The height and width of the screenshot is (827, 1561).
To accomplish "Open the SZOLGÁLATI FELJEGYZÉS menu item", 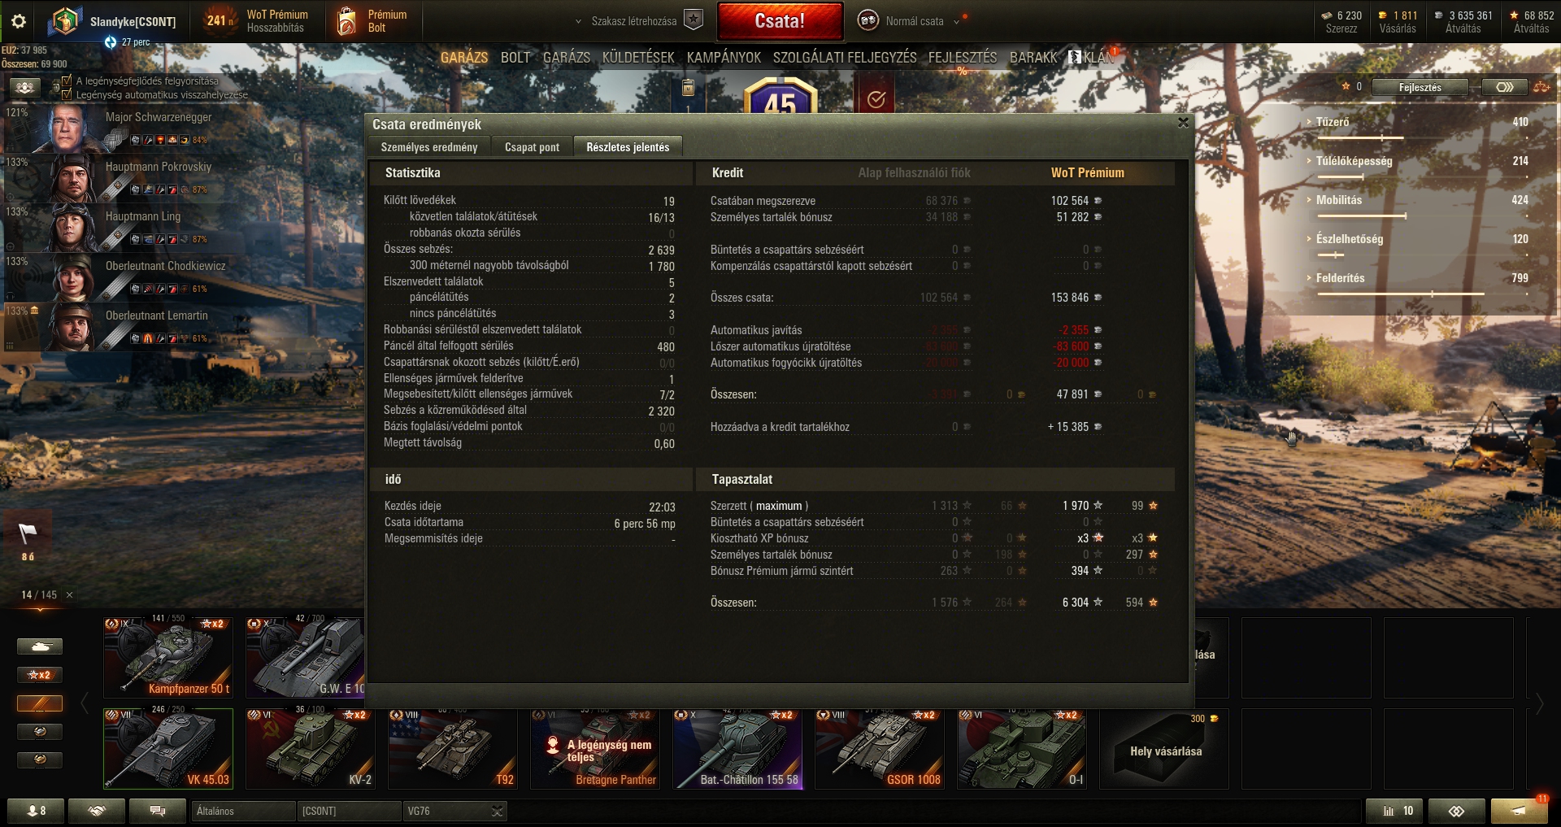I will pyautogui.click(x=845, y=58).
